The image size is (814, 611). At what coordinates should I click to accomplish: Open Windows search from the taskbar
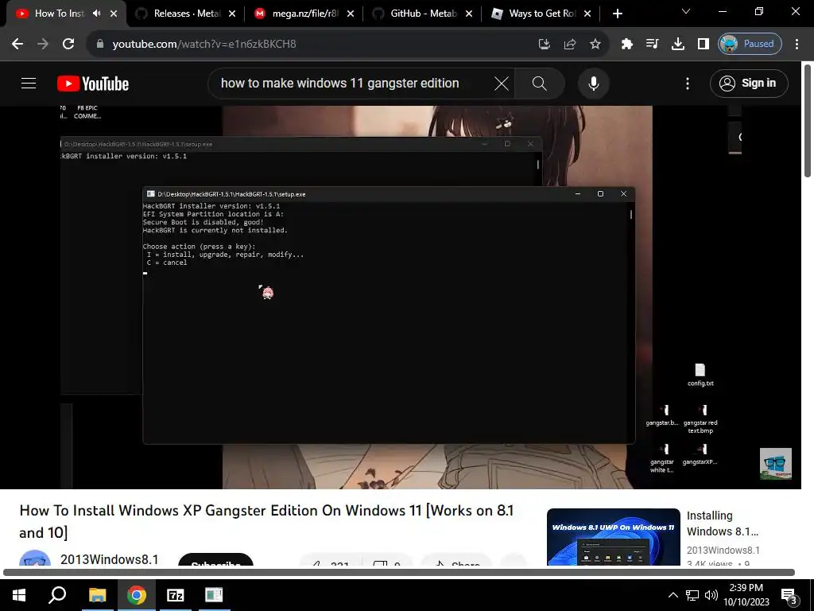57,595
